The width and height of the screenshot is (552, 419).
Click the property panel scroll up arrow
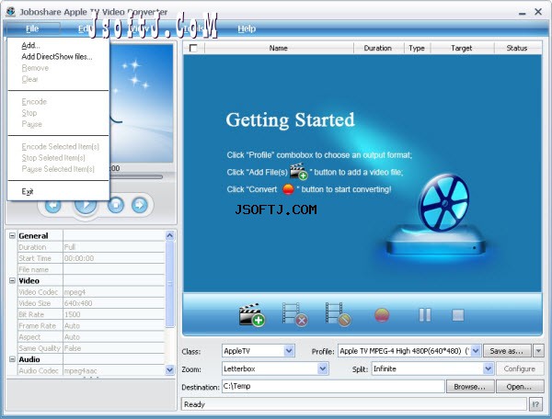169,235
